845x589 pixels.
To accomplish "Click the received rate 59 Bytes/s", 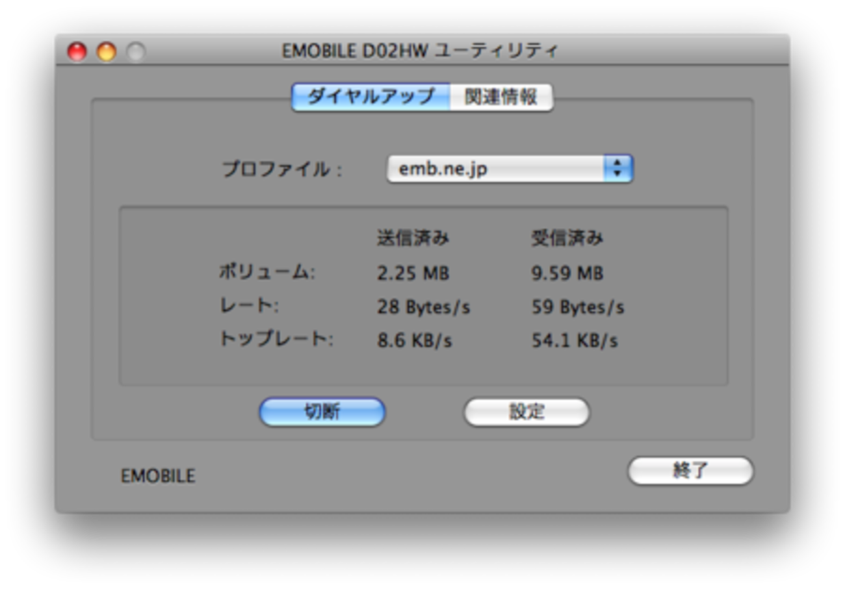I will tap(578, 307).
